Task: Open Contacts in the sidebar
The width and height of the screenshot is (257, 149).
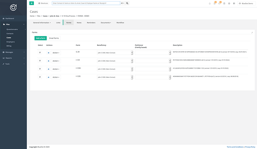Action: (x=10, y=33)
